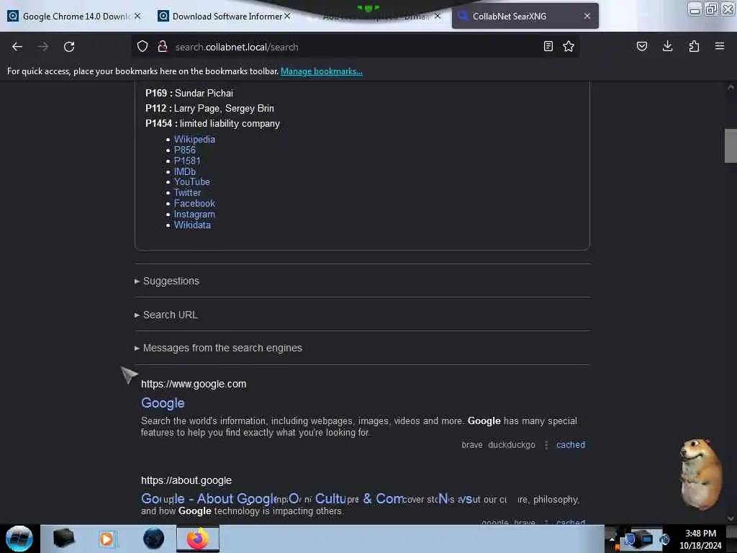This screenshot has height=553, width=737.
Task: Click the address bar URL
Action: tap(237, 47)
